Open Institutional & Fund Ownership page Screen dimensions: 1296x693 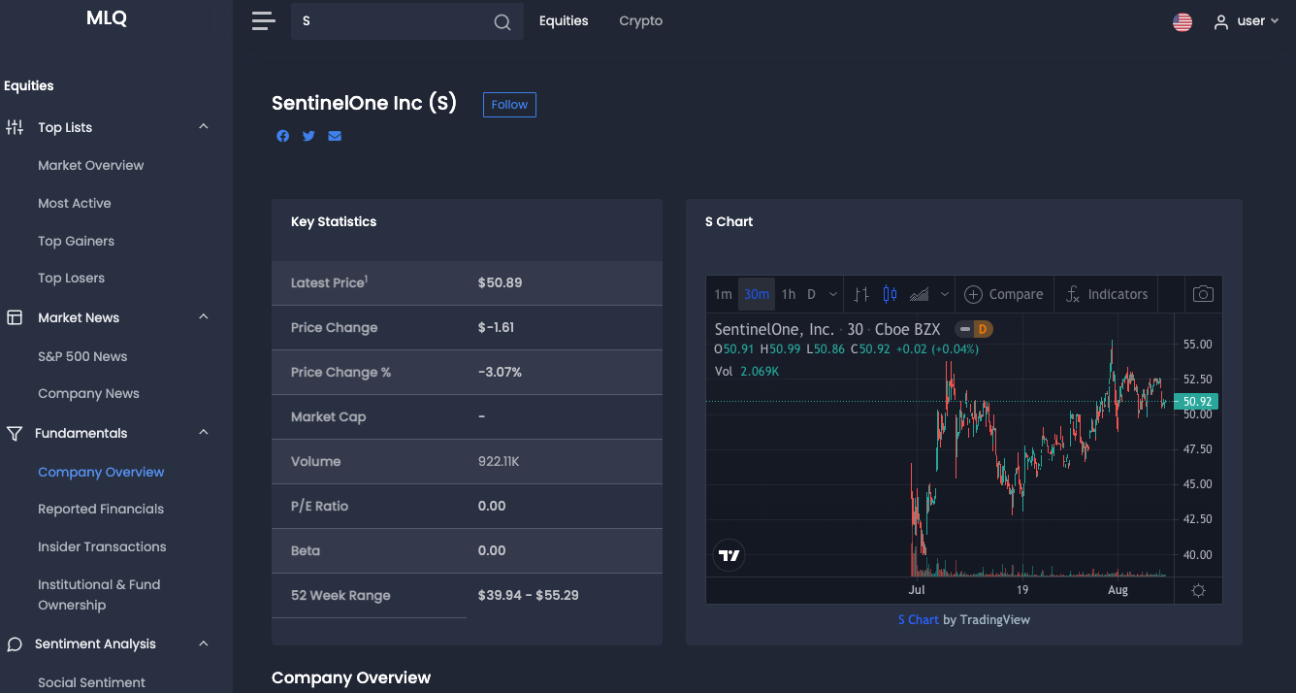99,595
